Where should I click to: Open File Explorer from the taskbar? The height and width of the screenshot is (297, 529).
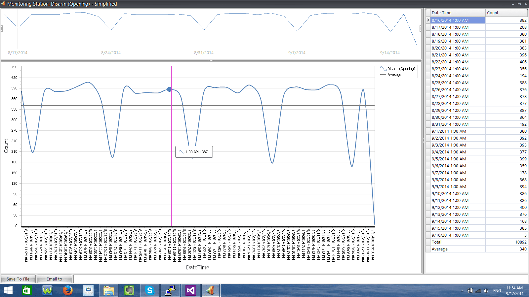coord(108,290)
